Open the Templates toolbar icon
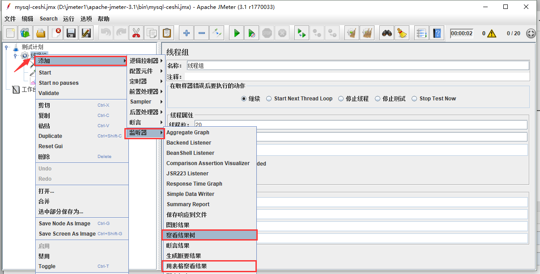The width and height of the screenshot is (540, 274). pos(25,33)
